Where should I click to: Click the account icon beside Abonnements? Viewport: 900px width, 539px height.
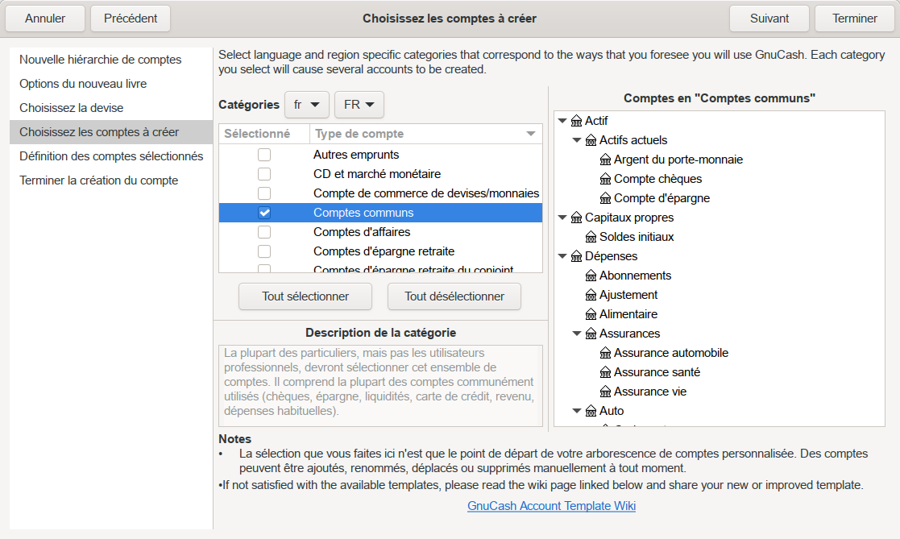591,276
